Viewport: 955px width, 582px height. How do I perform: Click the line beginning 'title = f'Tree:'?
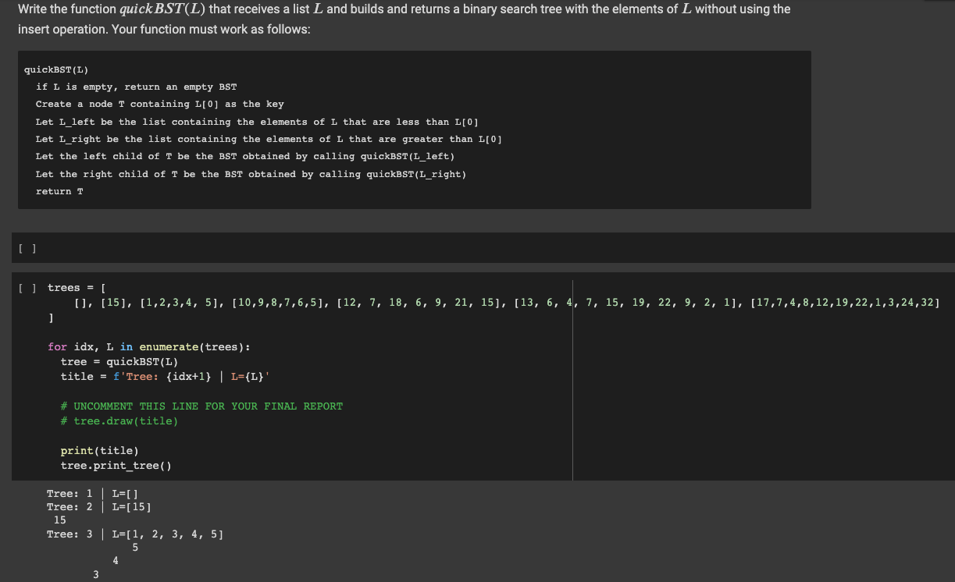(166, 376)
